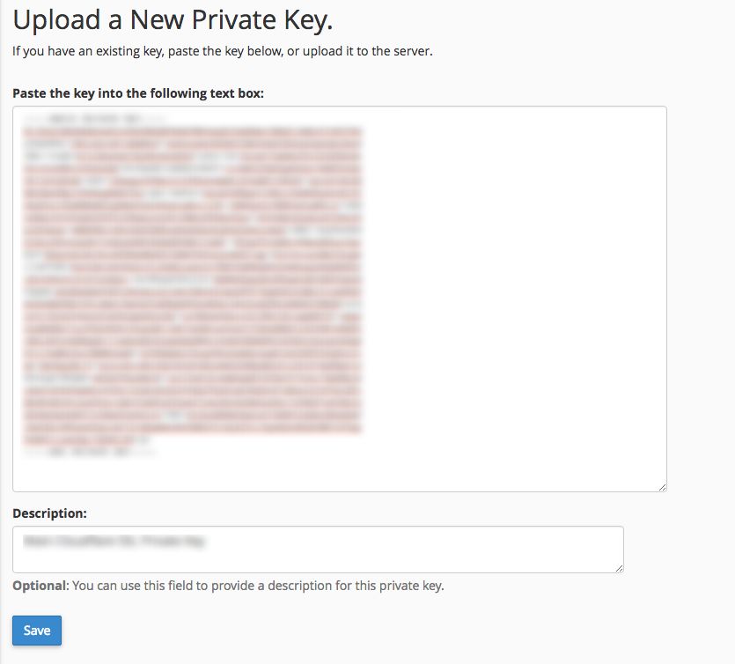This screenshot has width=735, height=664.
Task: Click the empty lower part of Description box
Action: tap(318, 561)
